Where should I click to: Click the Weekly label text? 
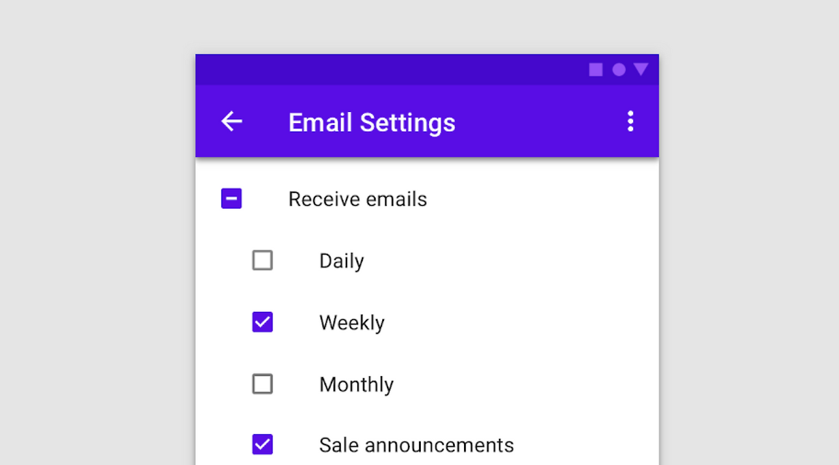(351, 322)
